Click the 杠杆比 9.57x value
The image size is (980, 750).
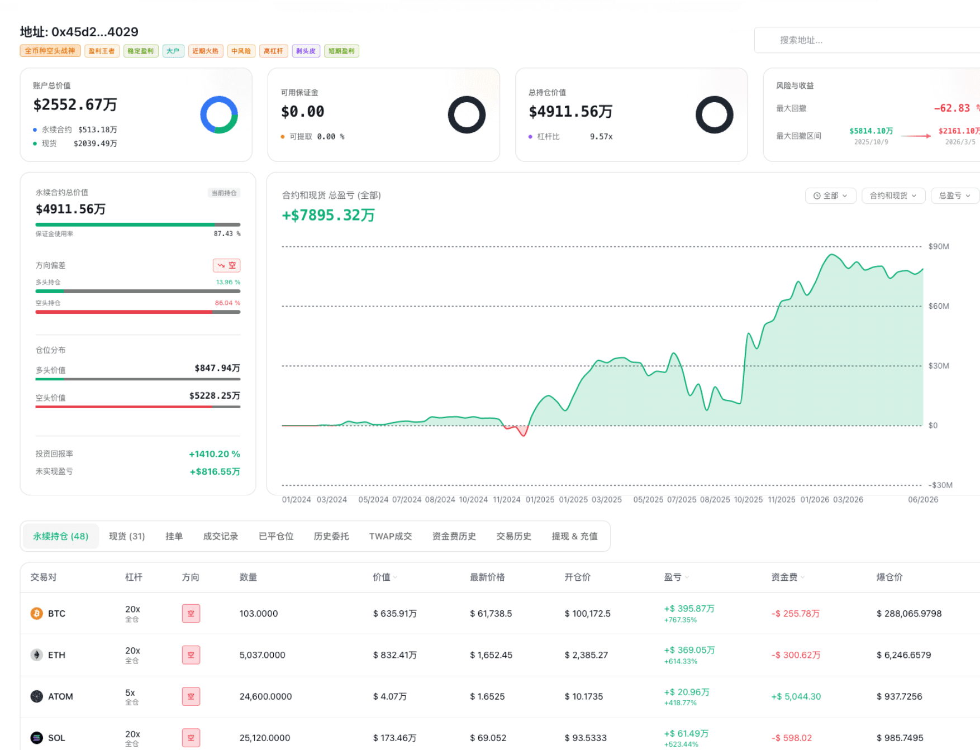point(601,137)
